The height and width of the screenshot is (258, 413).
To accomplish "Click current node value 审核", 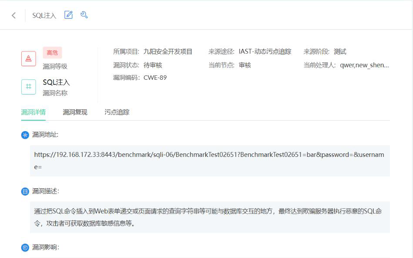I will pyautogui.click(x=245, y=65).
